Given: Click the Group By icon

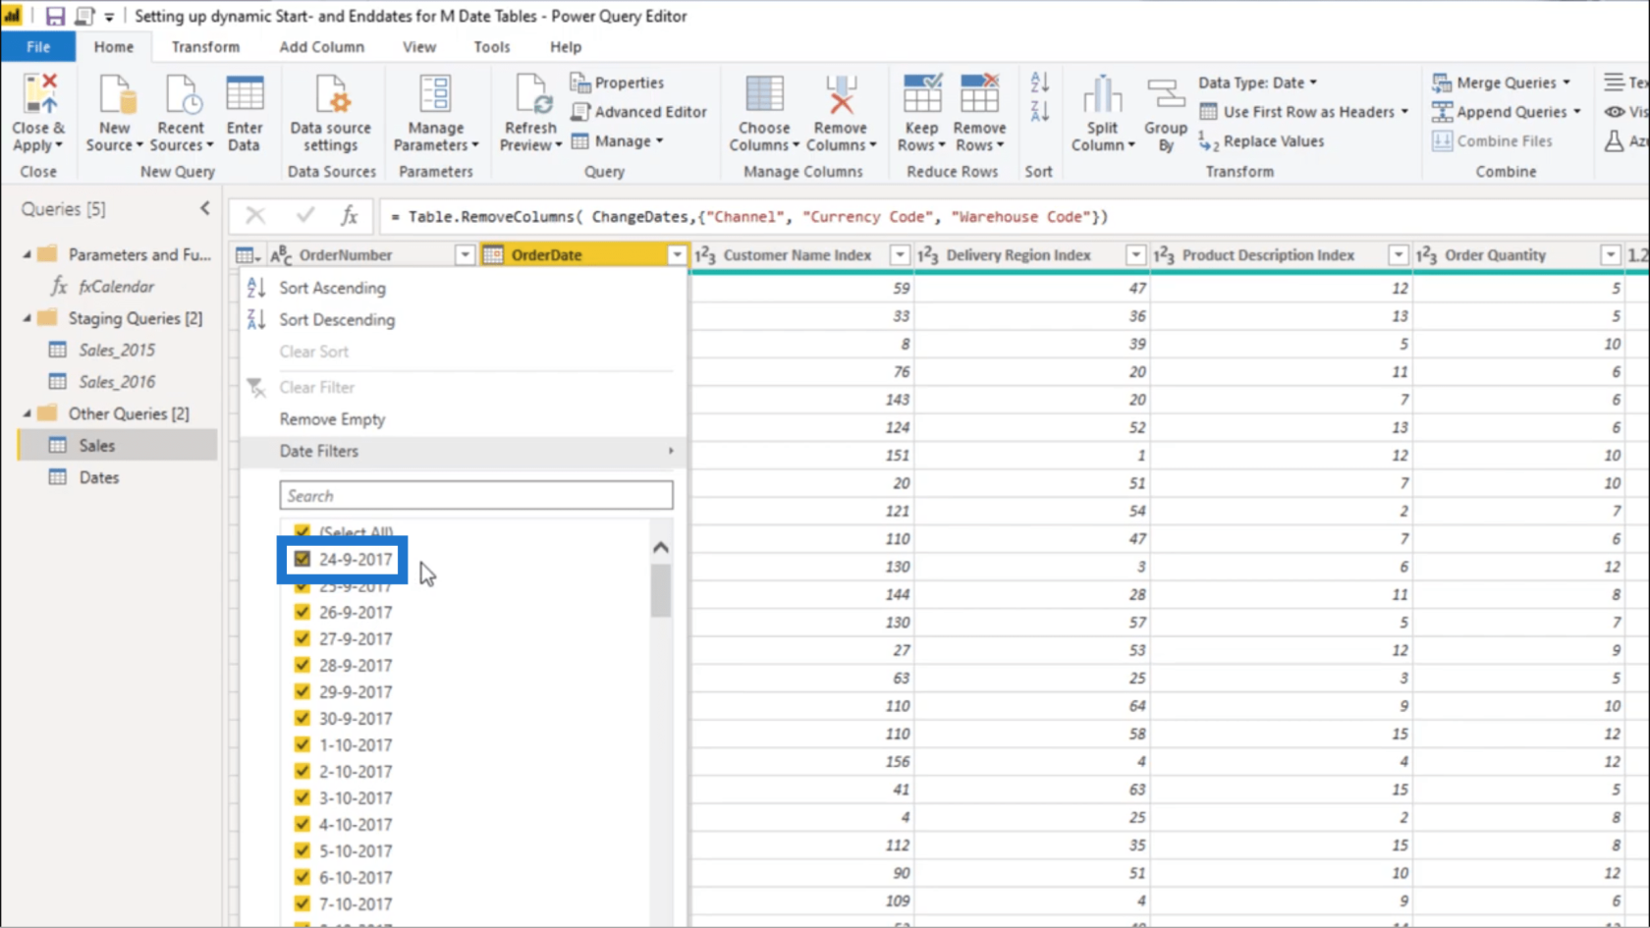Looking at the screenshot, I should [x=1166, y=94].
